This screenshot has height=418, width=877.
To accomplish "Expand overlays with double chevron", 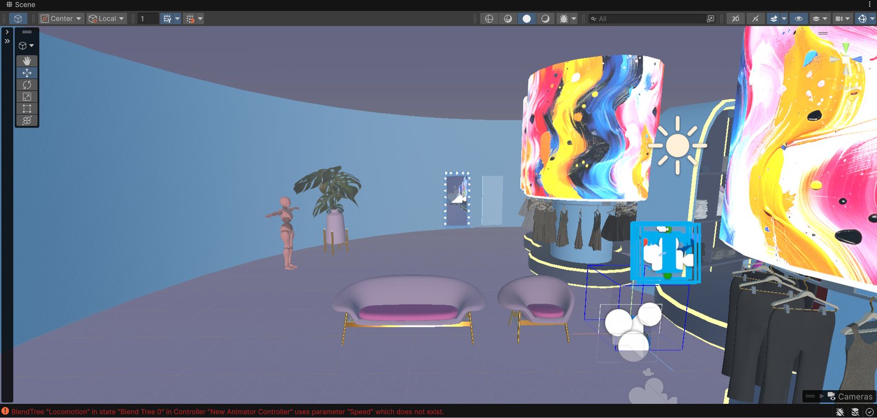I will [x=7, y=41].
